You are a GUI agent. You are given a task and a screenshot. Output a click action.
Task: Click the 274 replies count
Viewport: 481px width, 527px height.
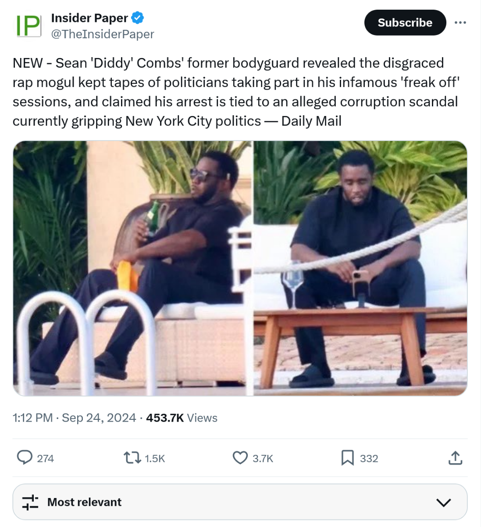click(45, 458)
